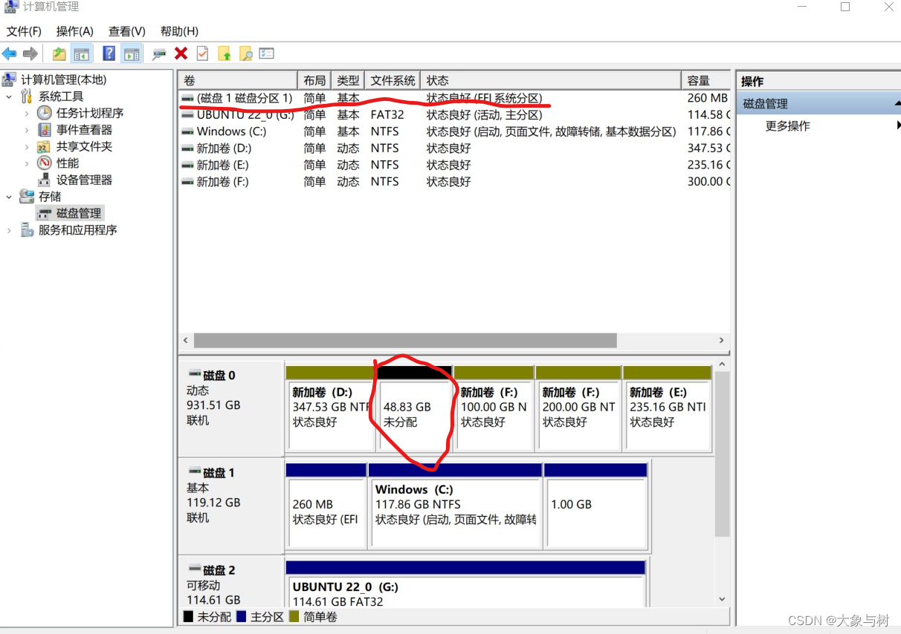Screen dimensions: 901x634
Task: Click the 事件查看器 tree icon
Action: coord(45,130)
